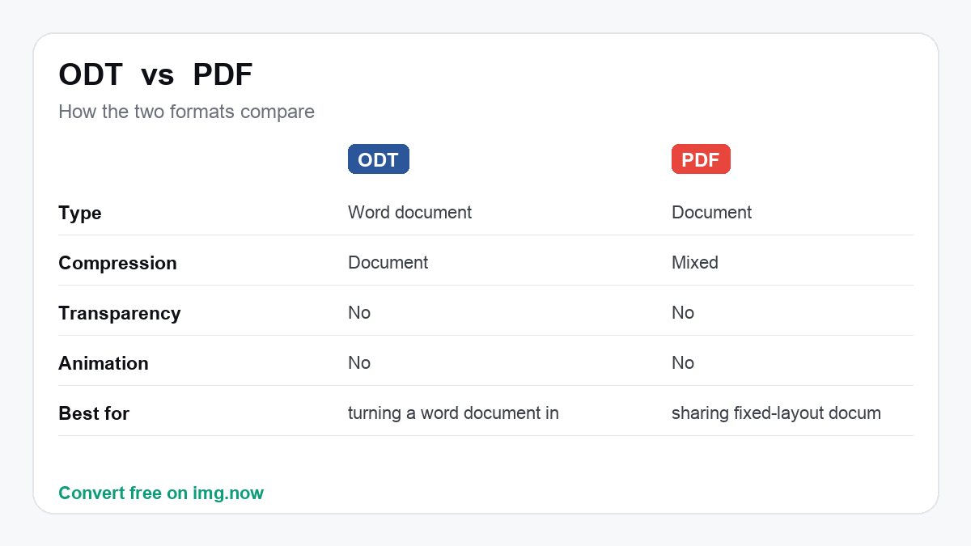971x546 pixels.
Task: Select 'turning a word document in' cell
Action: [x=453, y=413]
